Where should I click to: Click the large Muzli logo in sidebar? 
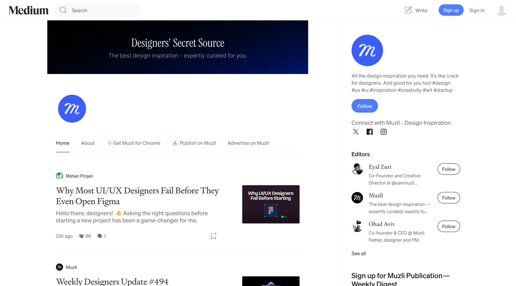click(x=367, y=51)
